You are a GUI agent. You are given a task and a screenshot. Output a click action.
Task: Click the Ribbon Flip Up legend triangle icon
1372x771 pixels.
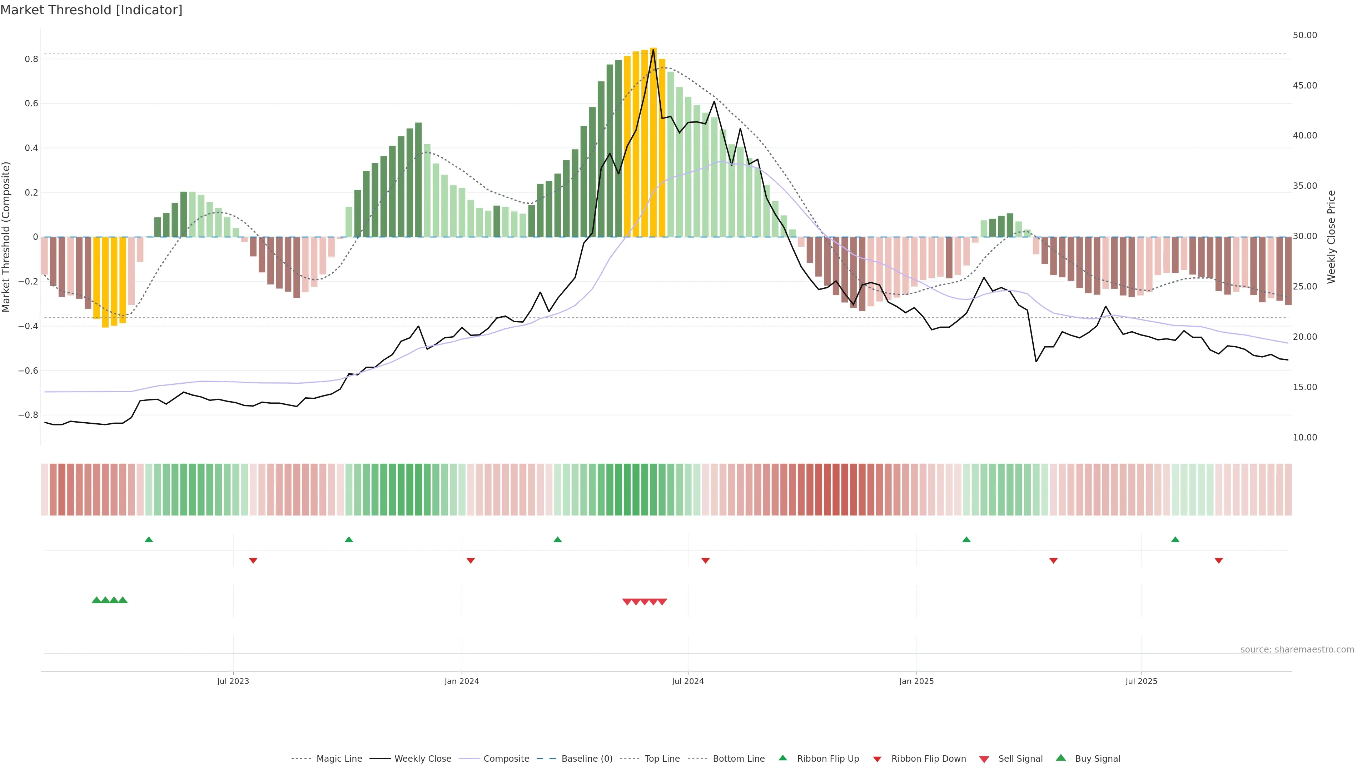point(782,758)
